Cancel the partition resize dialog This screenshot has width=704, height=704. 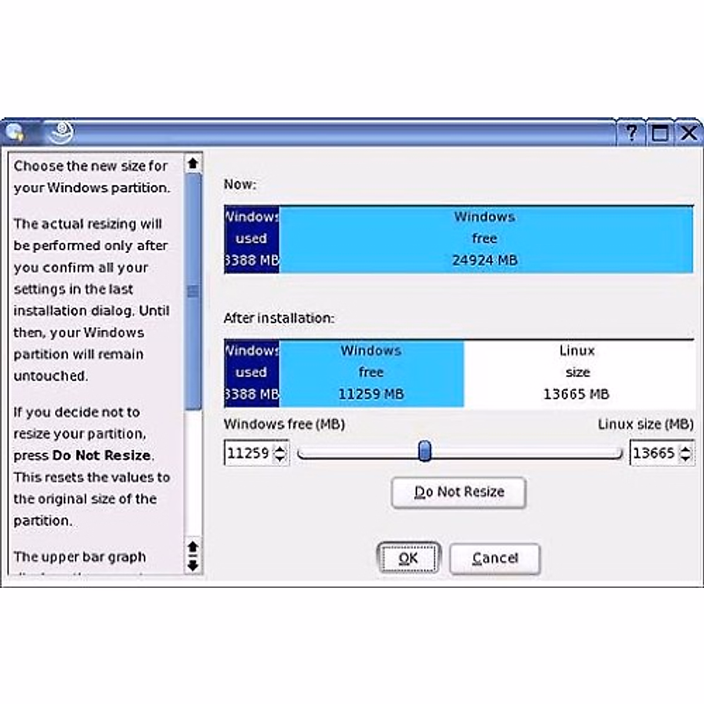pos(495,558)
